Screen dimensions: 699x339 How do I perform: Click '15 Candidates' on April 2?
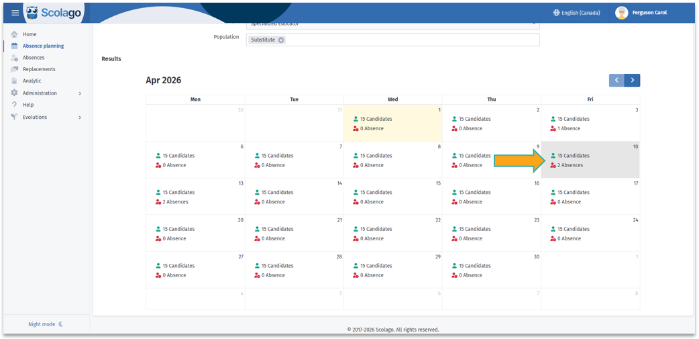pyautogui.click(x=475, y=119)
